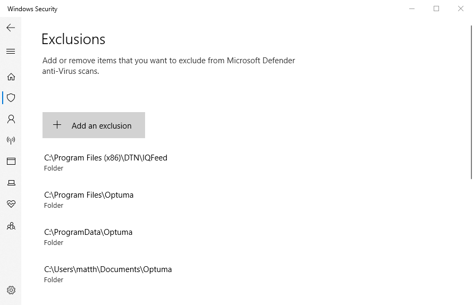Go to the Home section icon

point(11,77)
